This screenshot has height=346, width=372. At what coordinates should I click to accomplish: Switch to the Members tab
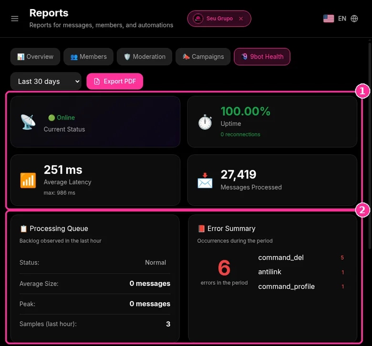[x=89, y=57]
